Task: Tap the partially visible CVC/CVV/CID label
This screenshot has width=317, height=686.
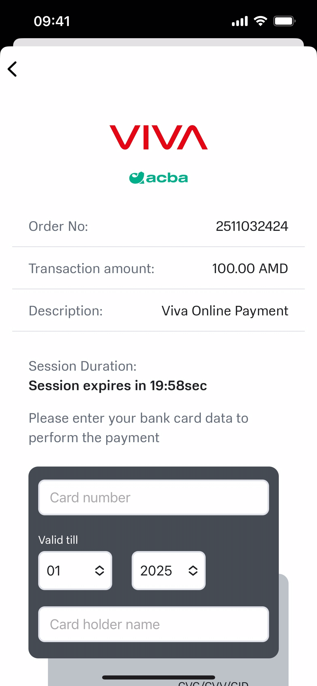Action: coord(213,684)
